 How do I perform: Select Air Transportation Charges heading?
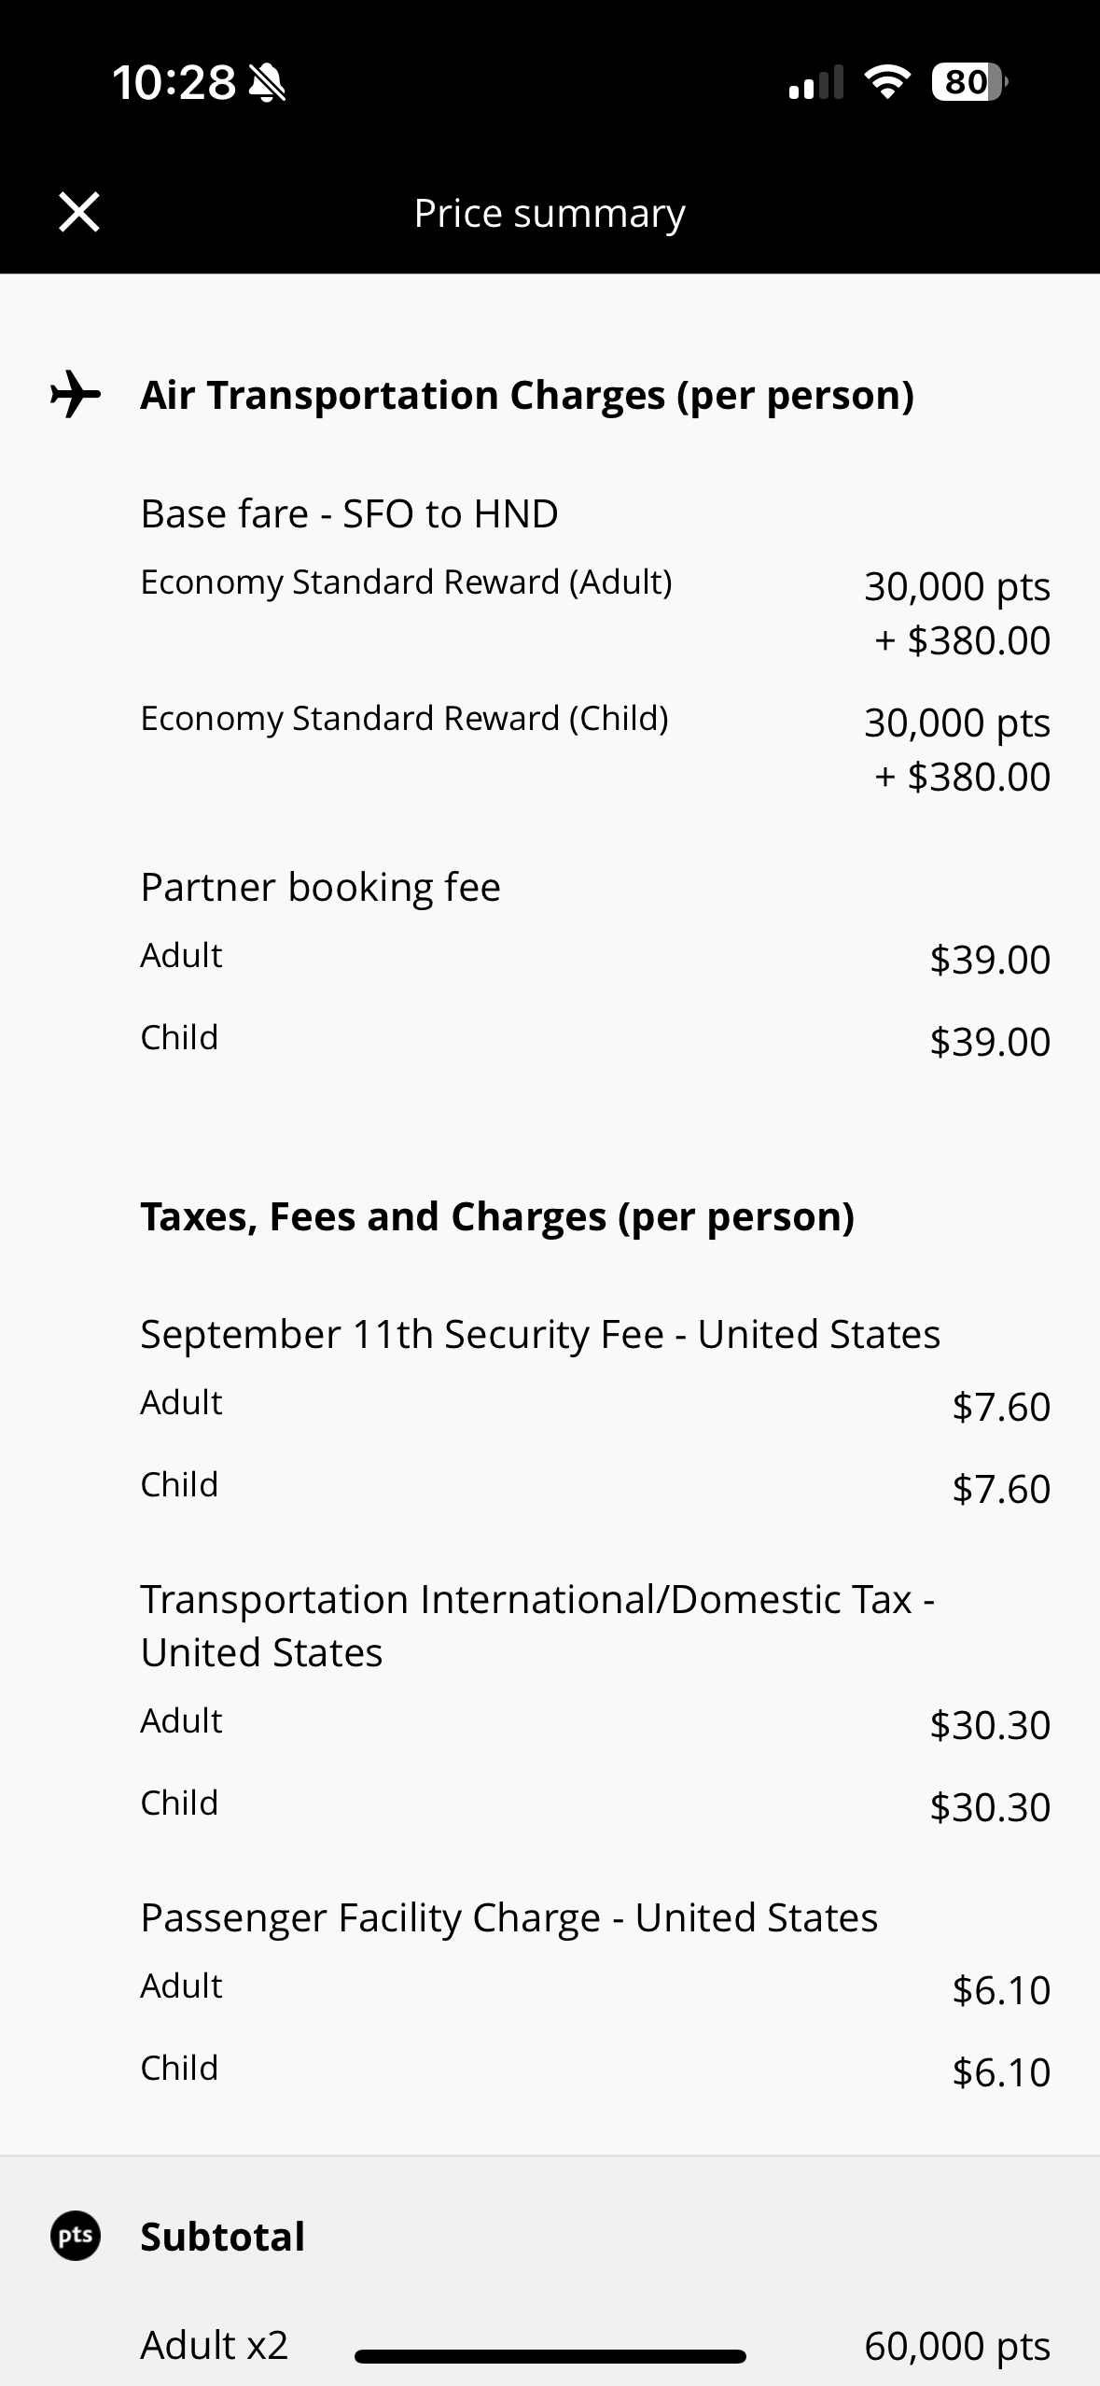coord(526,395)
